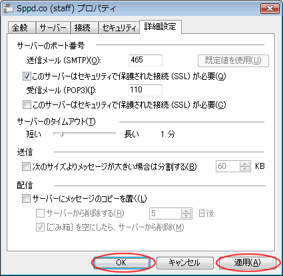283x276 pixels.
Task: Click the 5 days field next to 日後
Action: click(165, 213)
